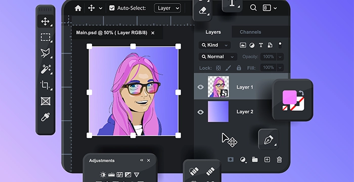The image size is (354, 182).
Task: Swap foreground and background colors arrow
Action: click(301, 93)
